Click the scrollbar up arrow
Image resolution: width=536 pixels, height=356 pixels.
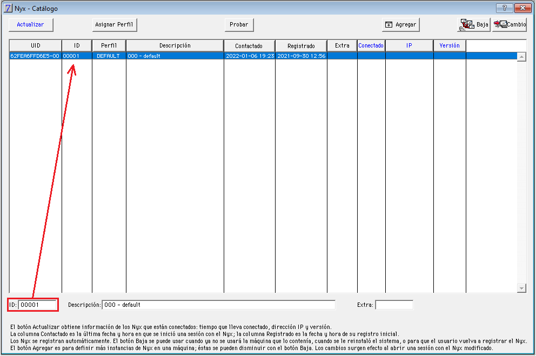(x=521, y=57)
